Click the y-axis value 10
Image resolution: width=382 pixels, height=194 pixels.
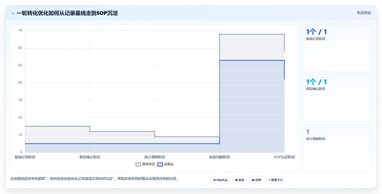(x=20, y=135)
